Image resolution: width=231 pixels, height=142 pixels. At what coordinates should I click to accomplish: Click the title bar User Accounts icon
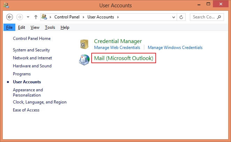[x=6, y=5]
